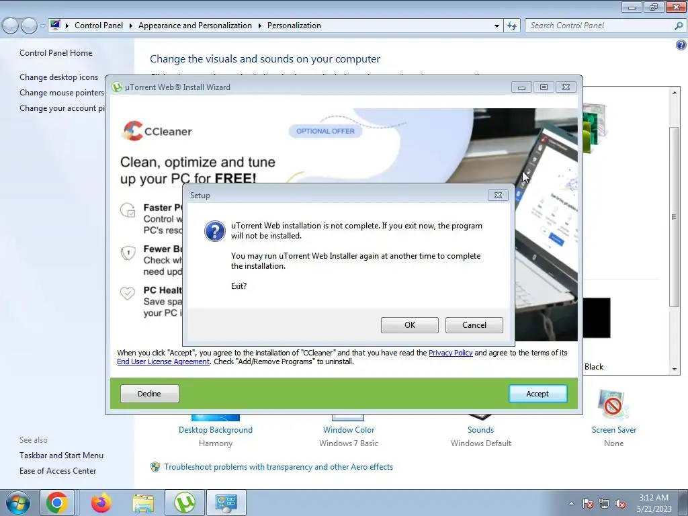The height and width of the screenshot is (516, 688).
Task: Minimize the uTorrent Web Install Wizard
Action: (x=521, y=87)
